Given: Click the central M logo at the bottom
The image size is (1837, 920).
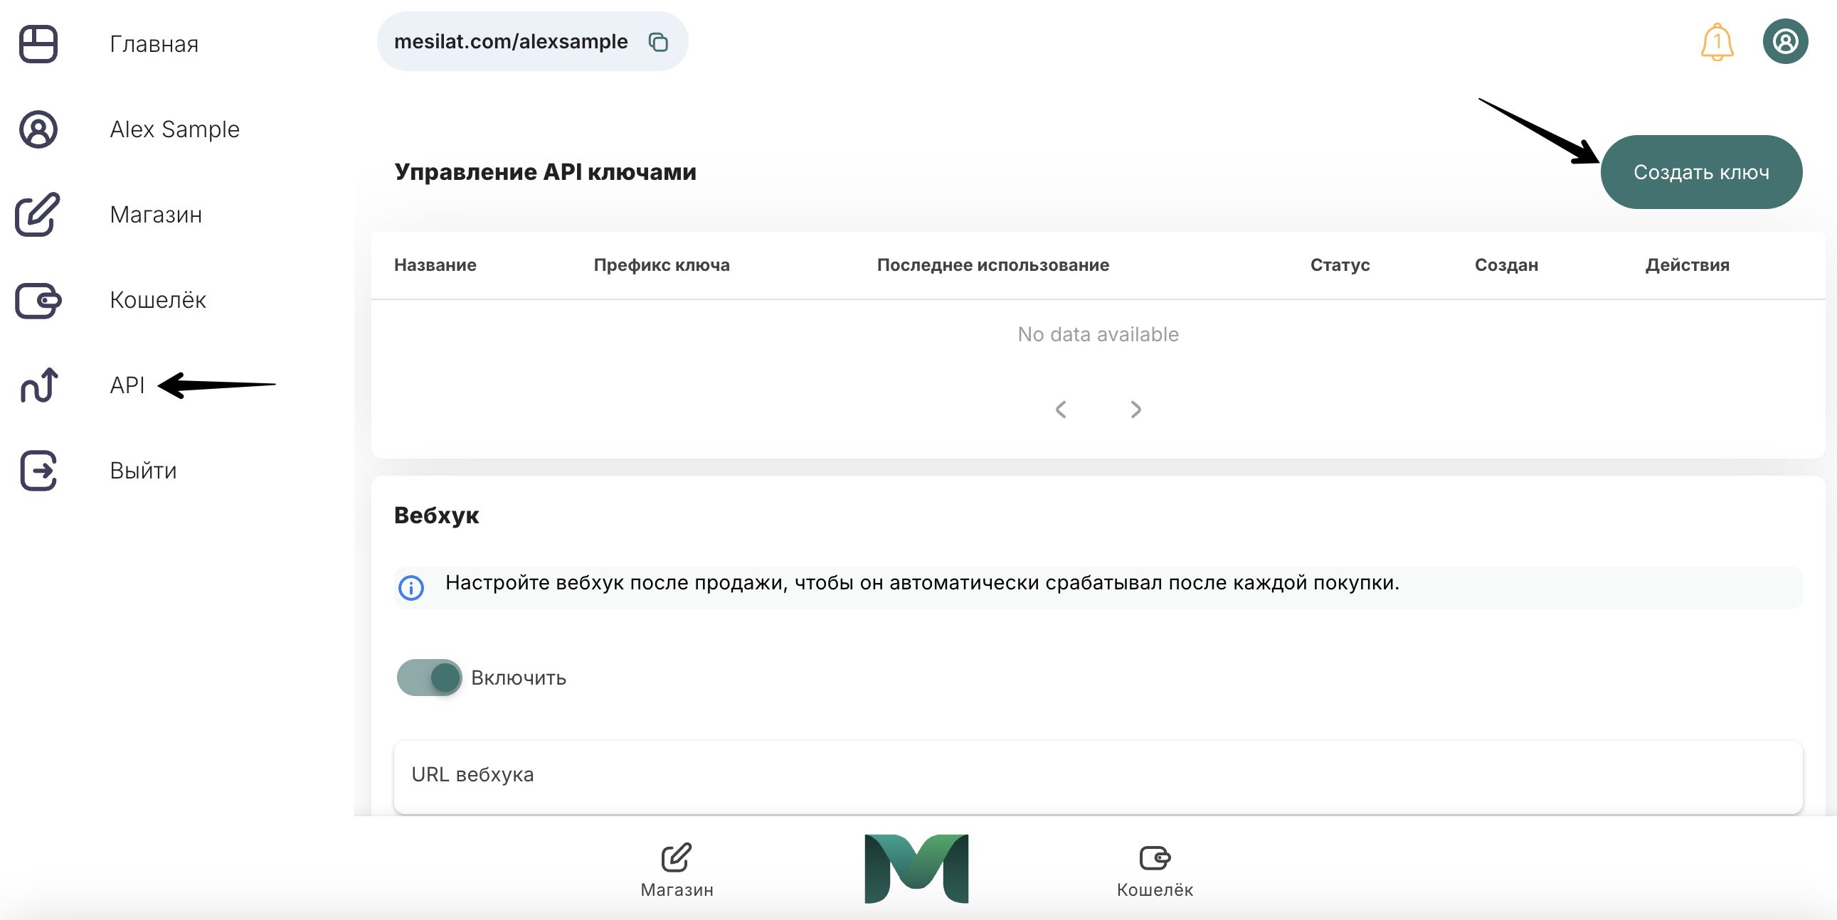Looking at the screenshot, I should pyautogui.click(x=916, y=867).
